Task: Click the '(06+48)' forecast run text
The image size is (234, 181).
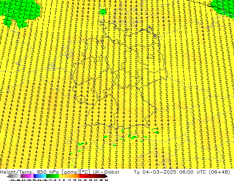Action: click(x=219, y=172)
